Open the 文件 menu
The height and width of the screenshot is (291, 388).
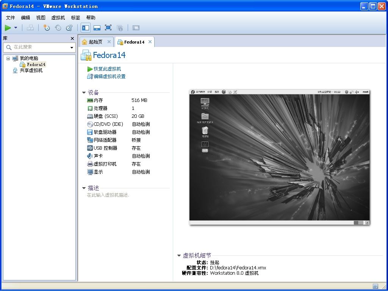10,17
